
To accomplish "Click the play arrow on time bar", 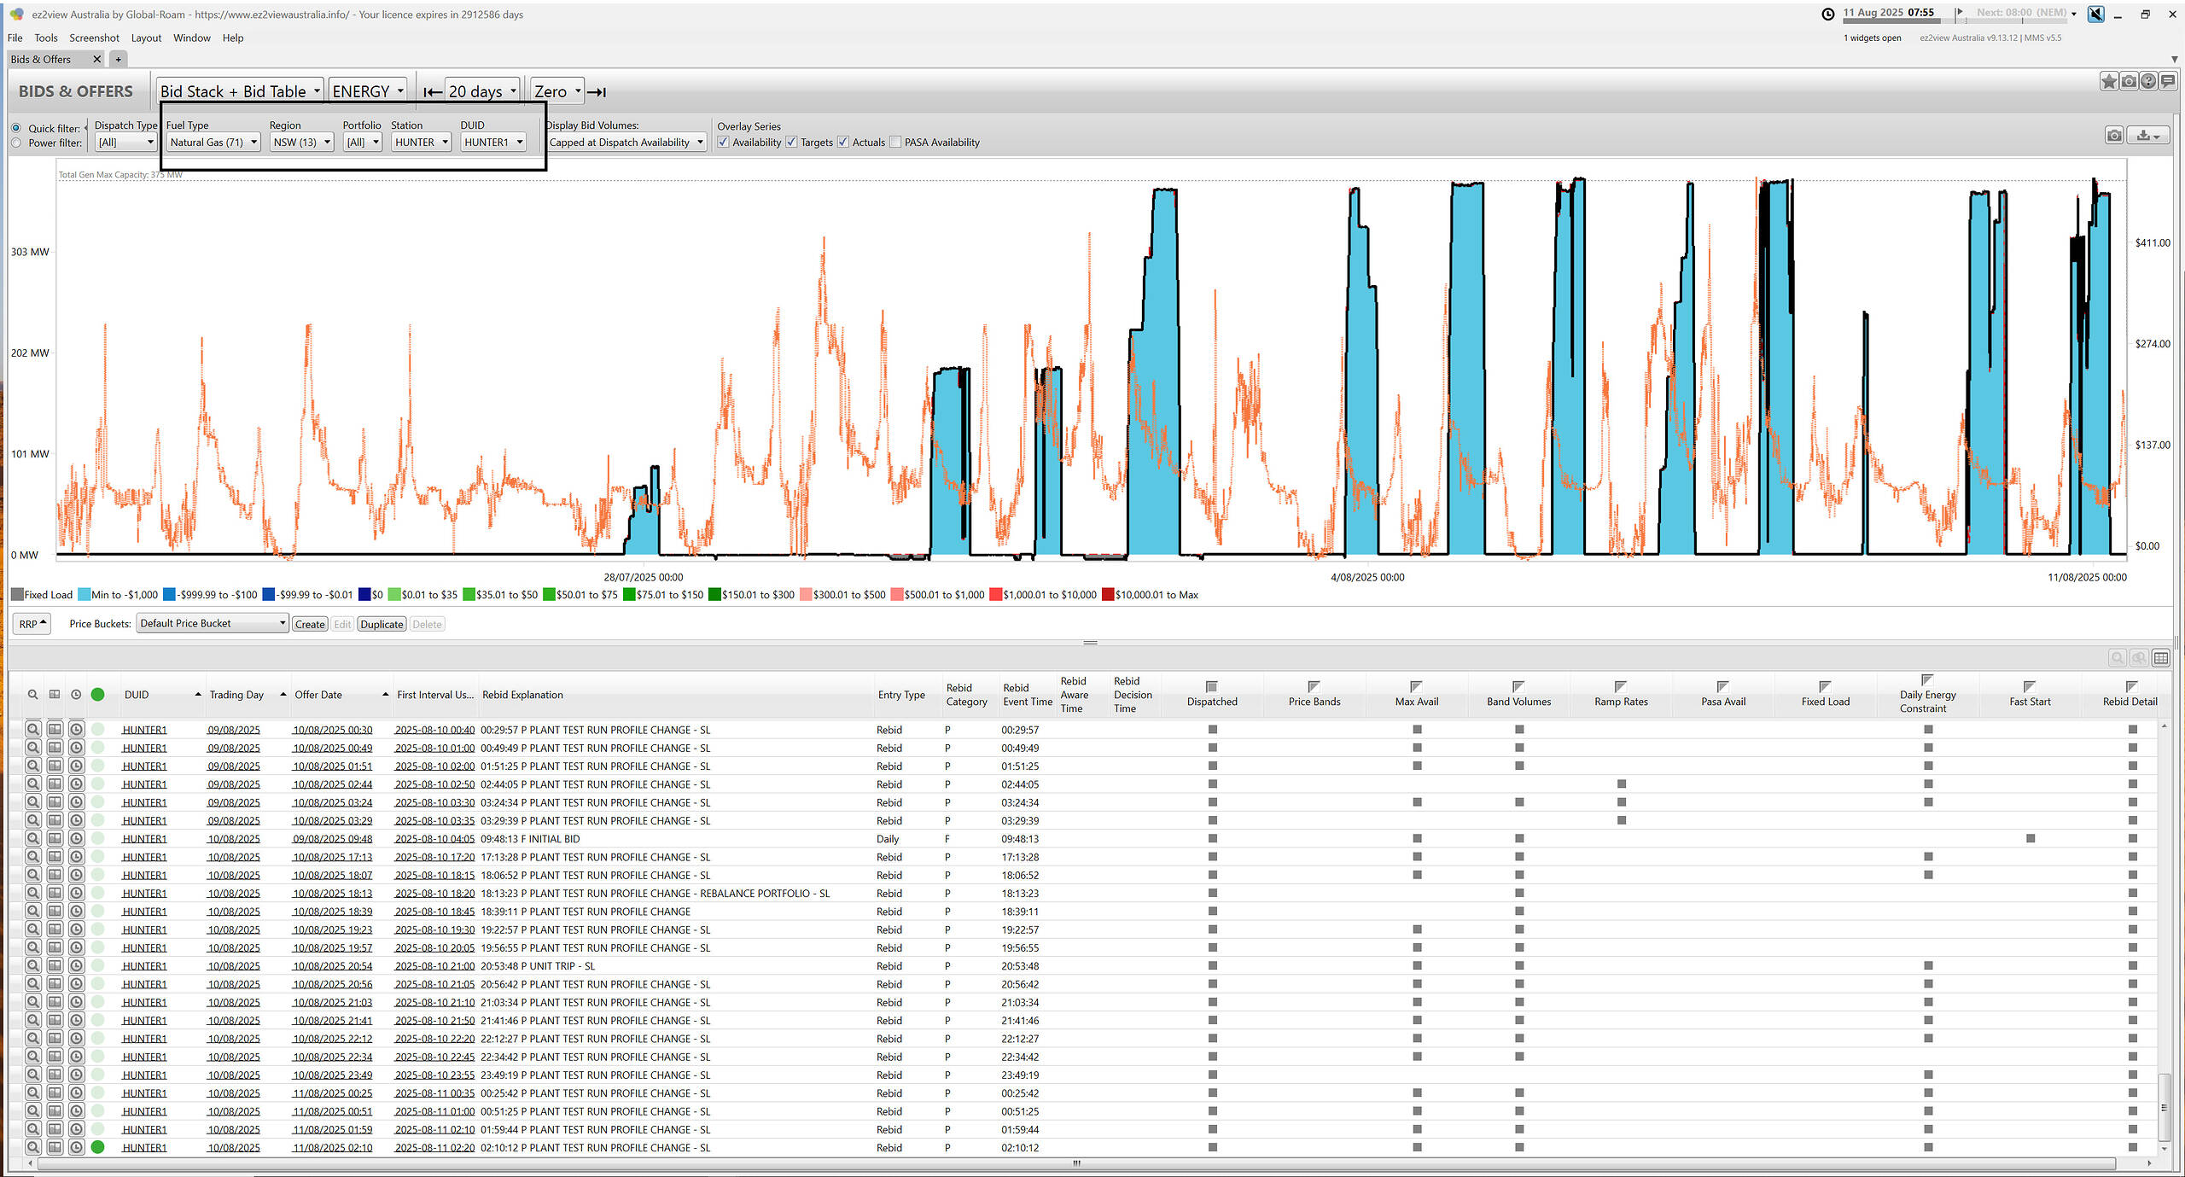I will tap(1960, 12).
